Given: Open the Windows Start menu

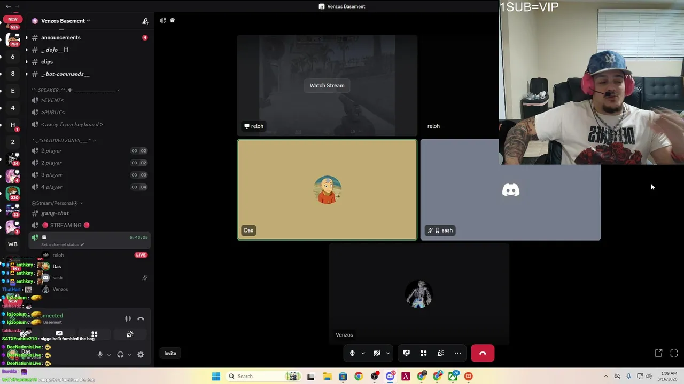Looking at the screenshot, I should [x=216, y=377].
